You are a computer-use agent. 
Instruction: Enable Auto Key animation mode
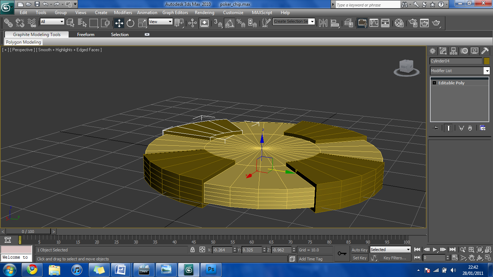pos(359,250)
